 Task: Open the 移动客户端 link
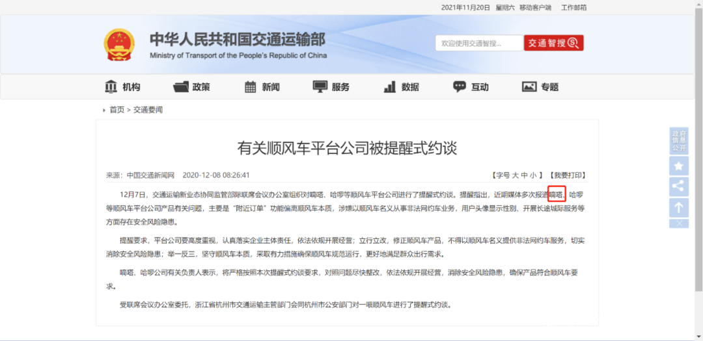(535, 8)
